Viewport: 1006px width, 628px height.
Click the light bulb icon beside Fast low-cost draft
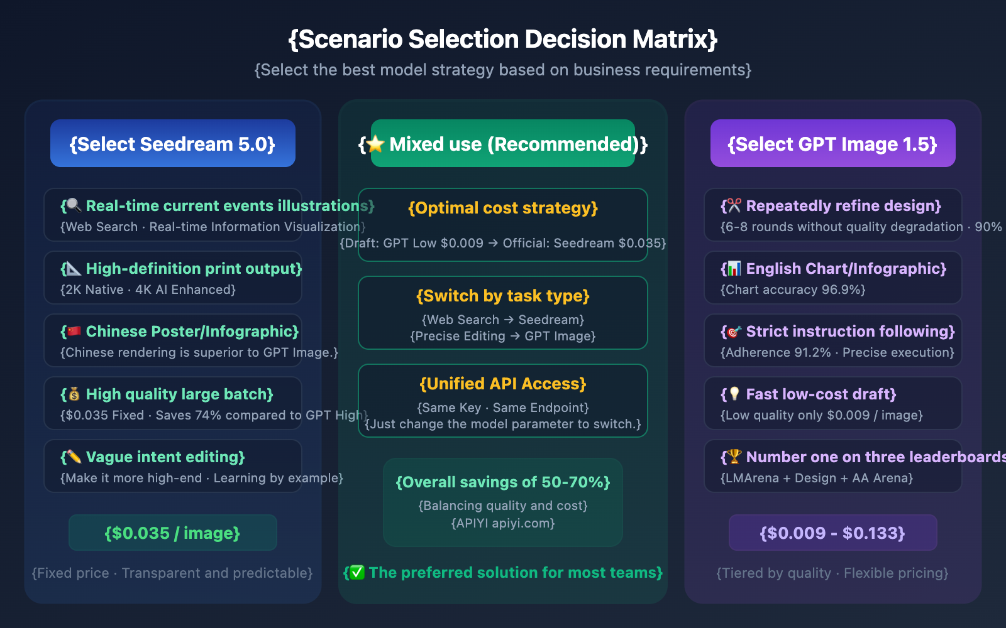click(734, 394)
